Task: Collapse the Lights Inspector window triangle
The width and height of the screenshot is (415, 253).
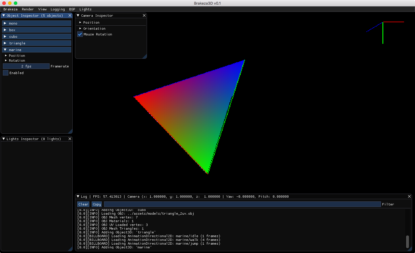Action: (x=4, y=139)
